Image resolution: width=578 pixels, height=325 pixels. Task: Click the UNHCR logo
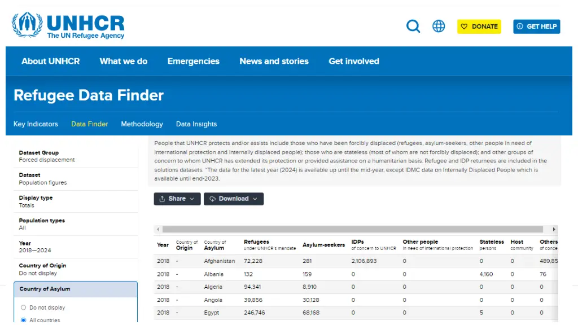(68, 25)
